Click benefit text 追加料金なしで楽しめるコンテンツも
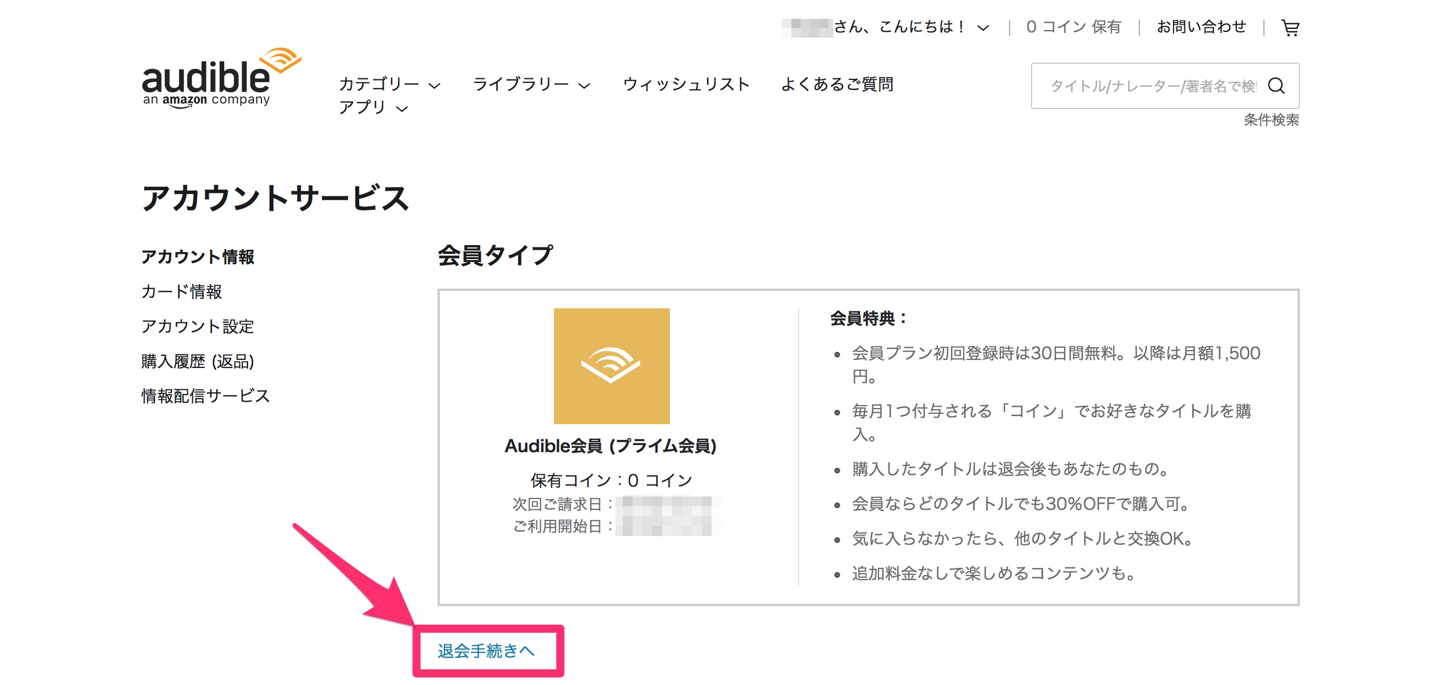This screenshot has height=685, width=1443. pos(994,573)
